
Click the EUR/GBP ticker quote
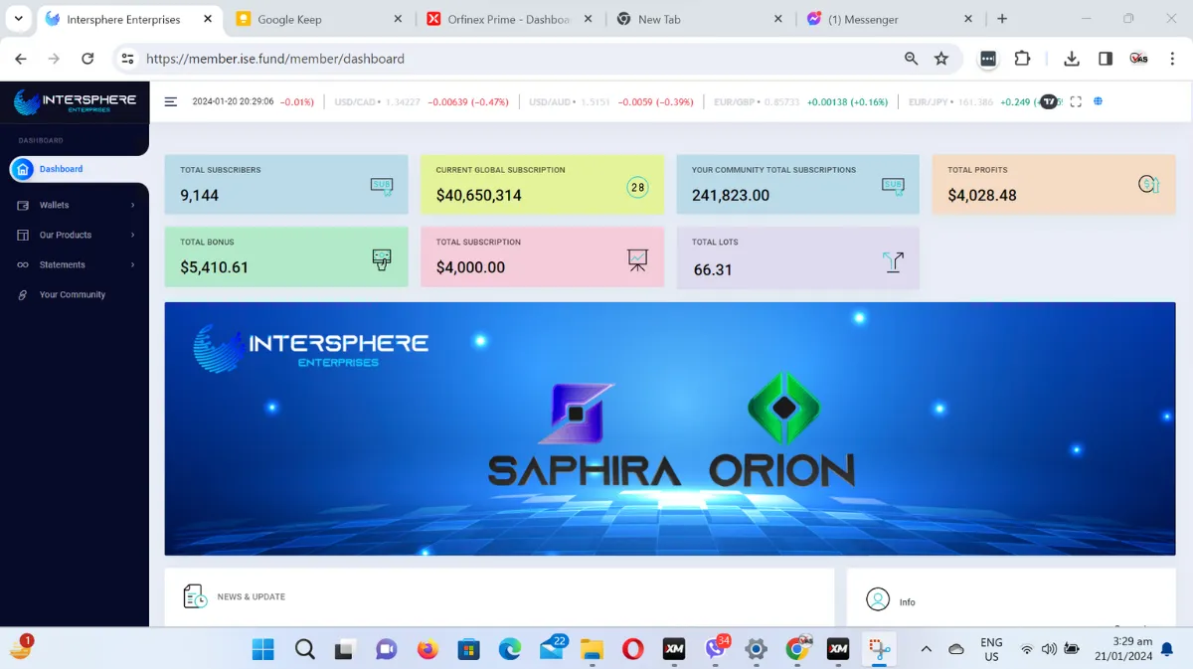[801, 101]
